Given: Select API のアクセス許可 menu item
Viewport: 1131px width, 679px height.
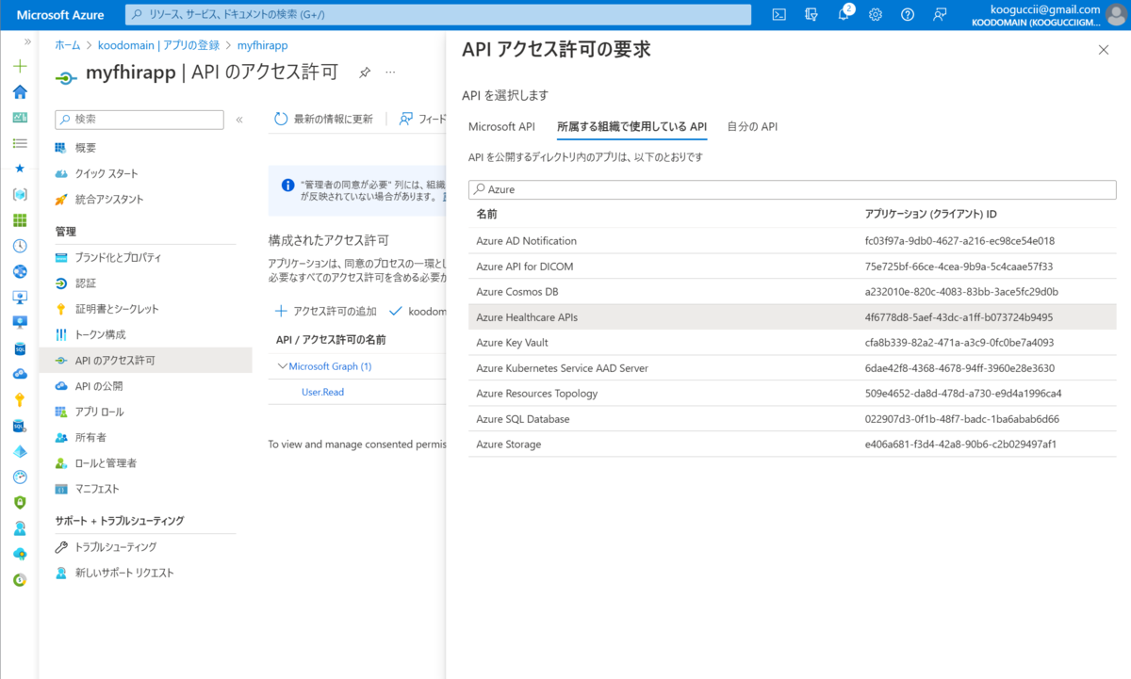Looking at the screenshot, I should pos(145,360).
